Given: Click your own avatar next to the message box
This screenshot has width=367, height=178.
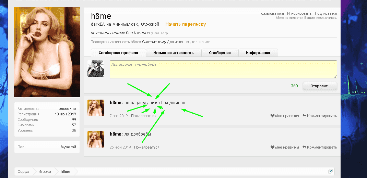Looking at the screenshot, I should [96, 68].
